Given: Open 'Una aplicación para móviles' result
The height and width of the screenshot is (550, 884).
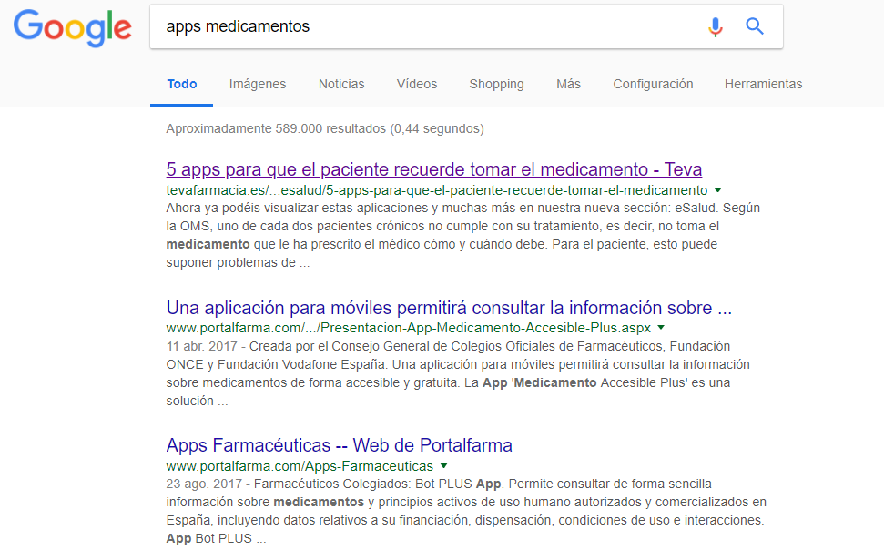Looking at the screenshot, I should (449, 308).
